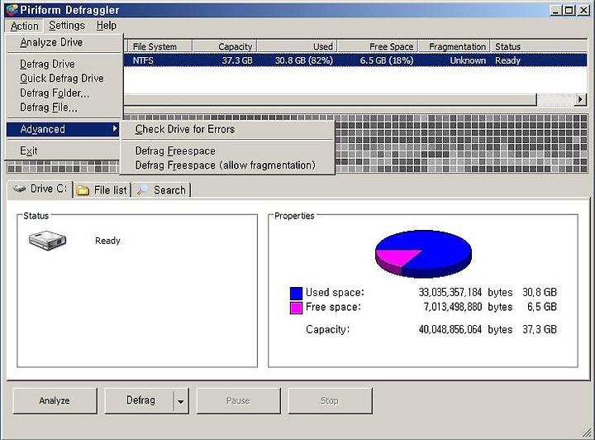The image size is (595, 440).
Task: Switch to the File list tab
Action: (102, 190)
